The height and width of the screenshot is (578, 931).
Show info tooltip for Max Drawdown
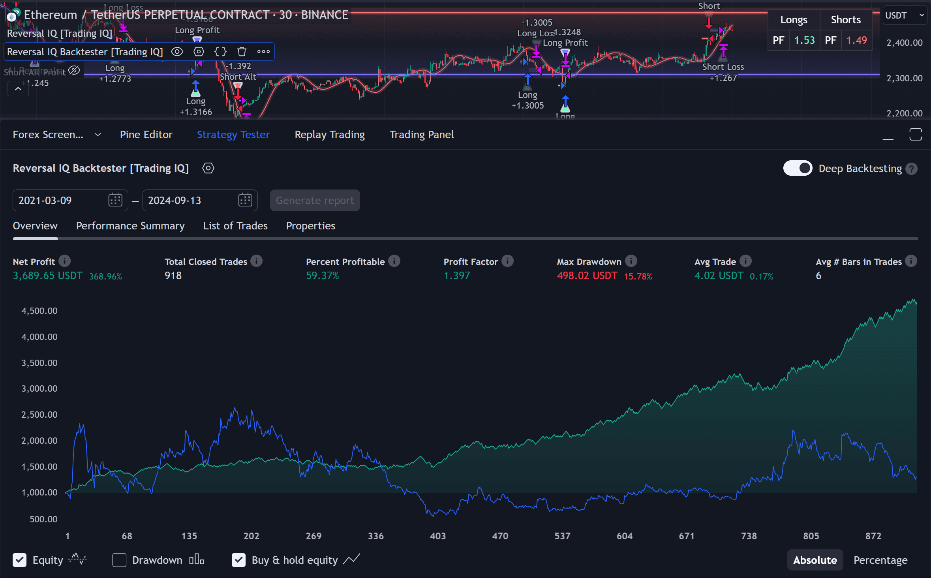pos(631,261)
